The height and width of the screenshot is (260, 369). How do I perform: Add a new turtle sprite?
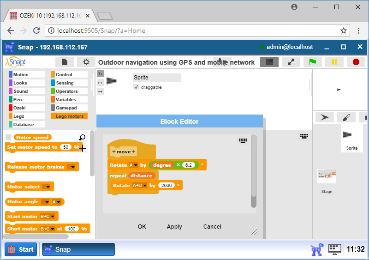(x=325, y=117)
